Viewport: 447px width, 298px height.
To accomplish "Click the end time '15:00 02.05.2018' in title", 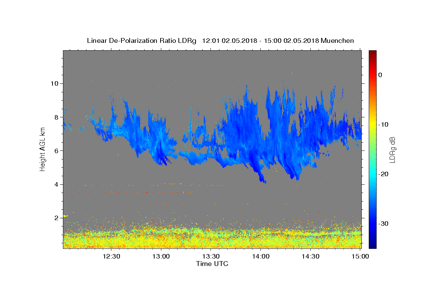I will [291, 41].
